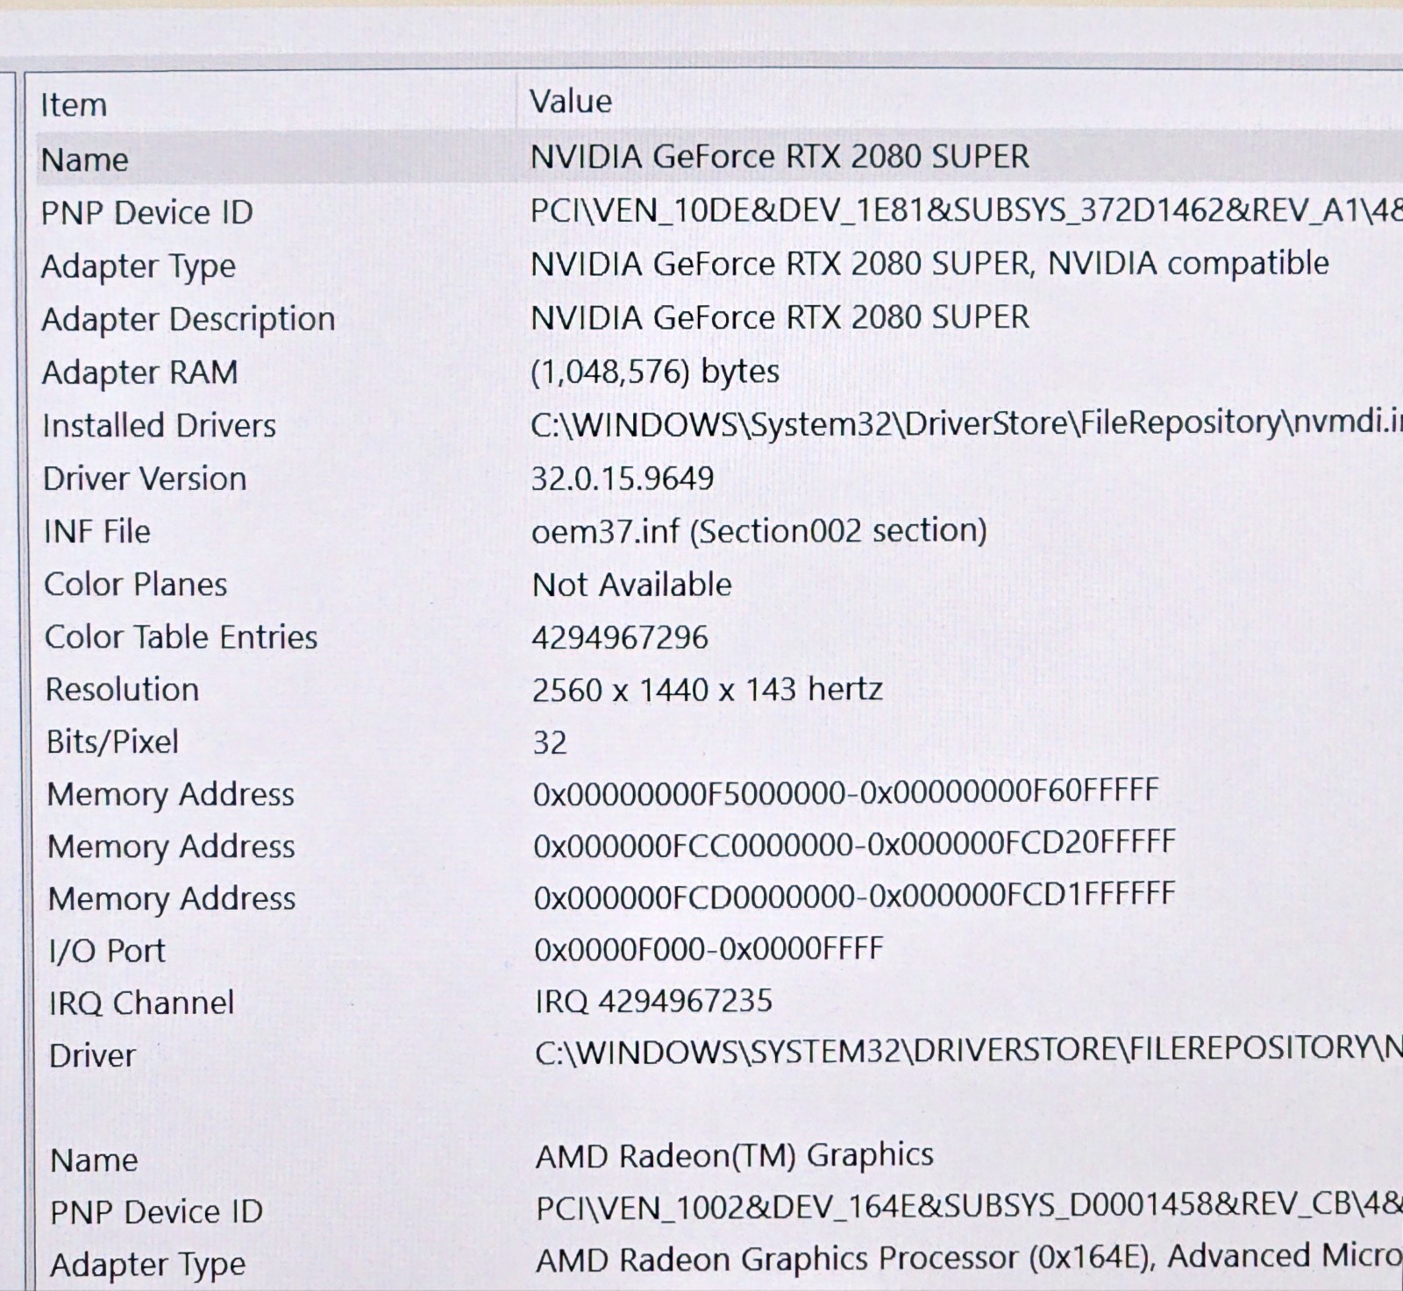Viewport: 1403px width, 1291px height.
Task: Click the Driver Version value 32.0.15.9649
Action: pos(623,479)
